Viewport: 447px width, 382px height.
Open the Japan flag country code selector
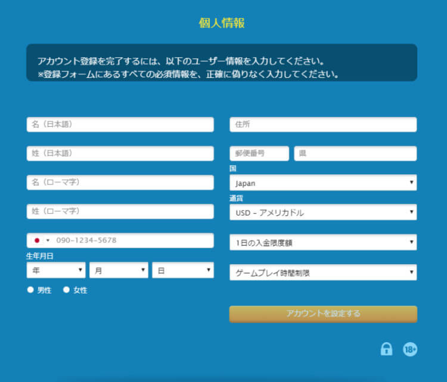click(x=41, y=240)
